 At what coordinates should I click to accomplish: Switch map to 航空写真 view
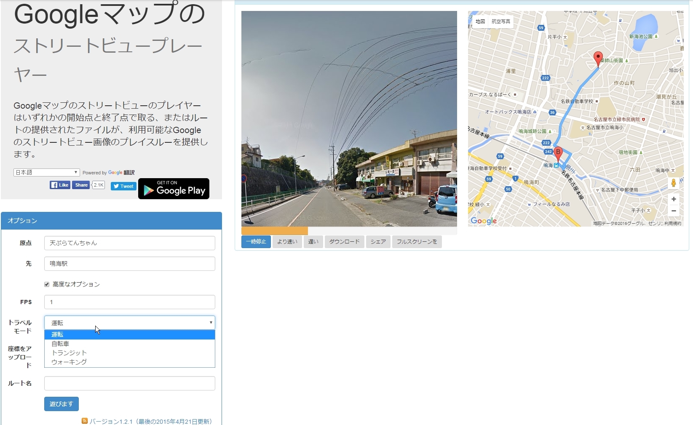[501, 21]
